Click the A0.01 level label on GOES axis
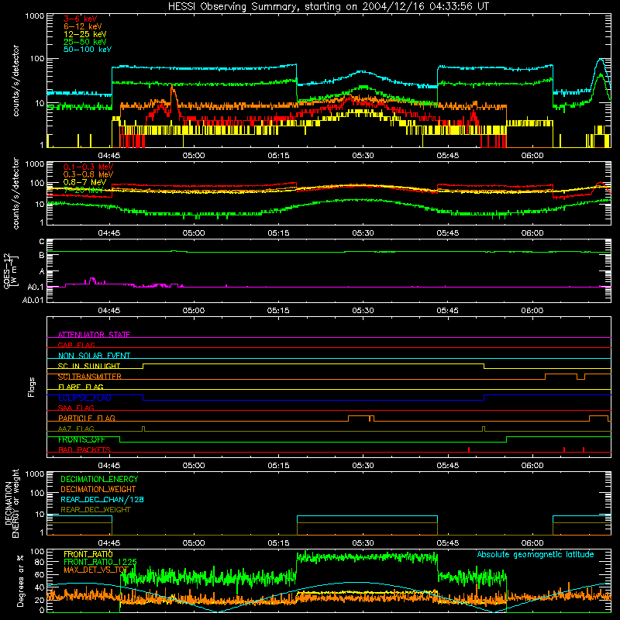620x620 pixels. click(x=33, y=301)
